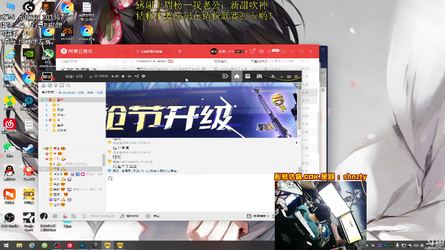Click the star favorite icon in YY title bar
Viewport: 445px width, 250px height.
tap(123, 76)
